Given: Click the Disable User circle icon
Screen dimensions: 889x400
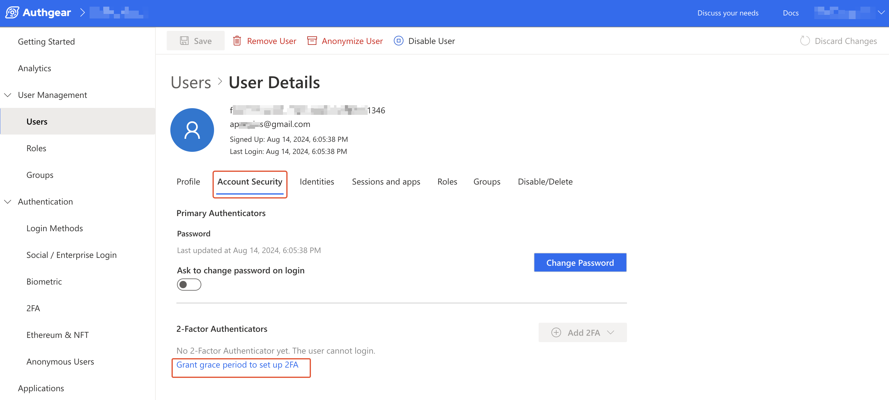Looking at the screenshot, I should [398, 41].
